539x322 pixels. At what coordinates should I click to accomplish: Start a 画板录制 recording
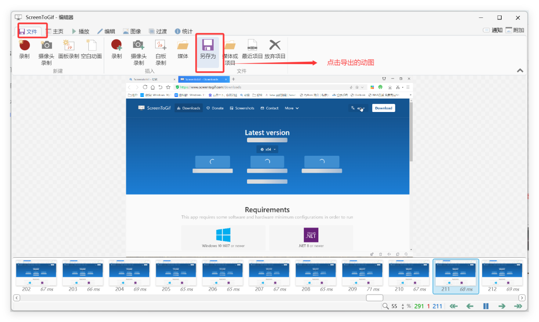(68, 49)
